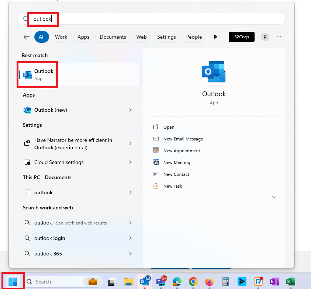Open Task View from the taskbar
This screenshot has height=289, width=311.
coord(111,282)
